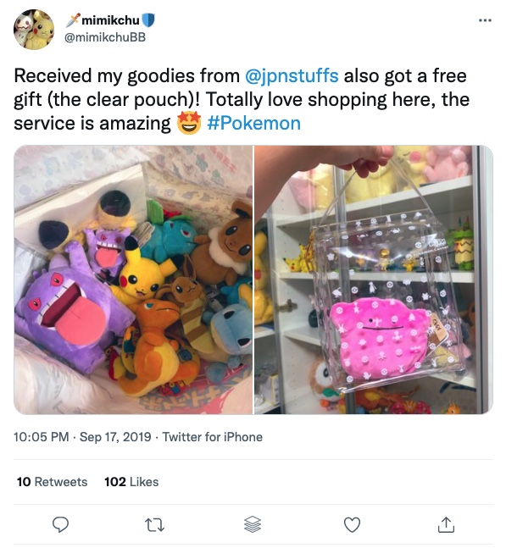Open the @jpnstuffs mention link

[x=292, y=76]
